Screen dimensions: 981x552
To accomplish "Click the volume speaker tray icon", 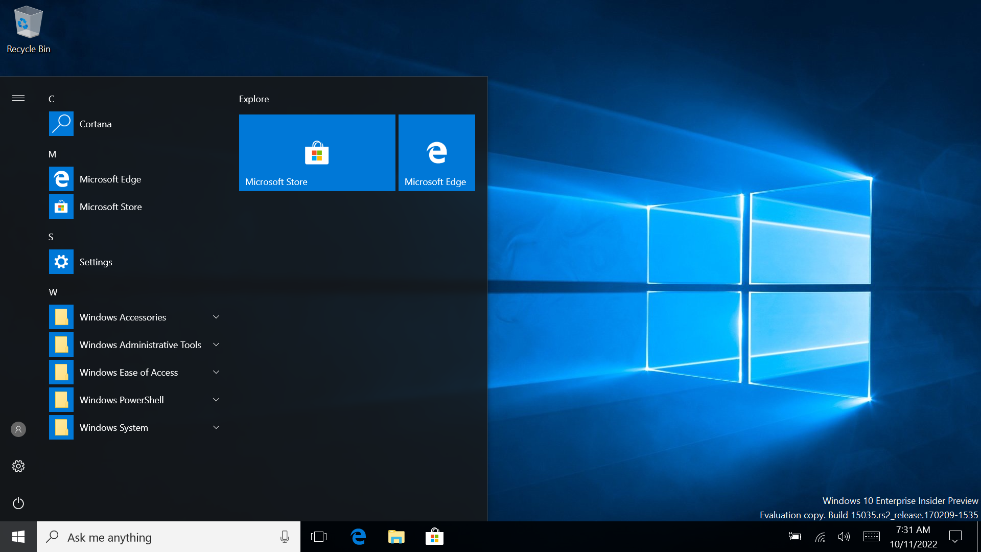I will pyautogui.click(x=844, y=537).
